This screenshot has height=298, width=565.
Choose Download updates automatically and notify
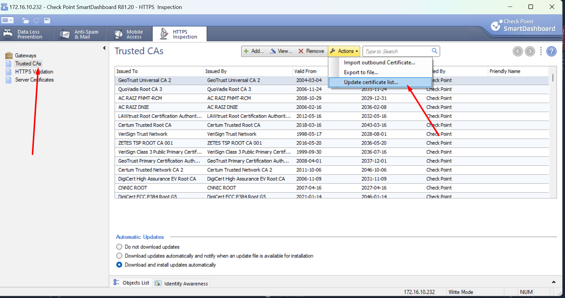(x=119, y=256)
